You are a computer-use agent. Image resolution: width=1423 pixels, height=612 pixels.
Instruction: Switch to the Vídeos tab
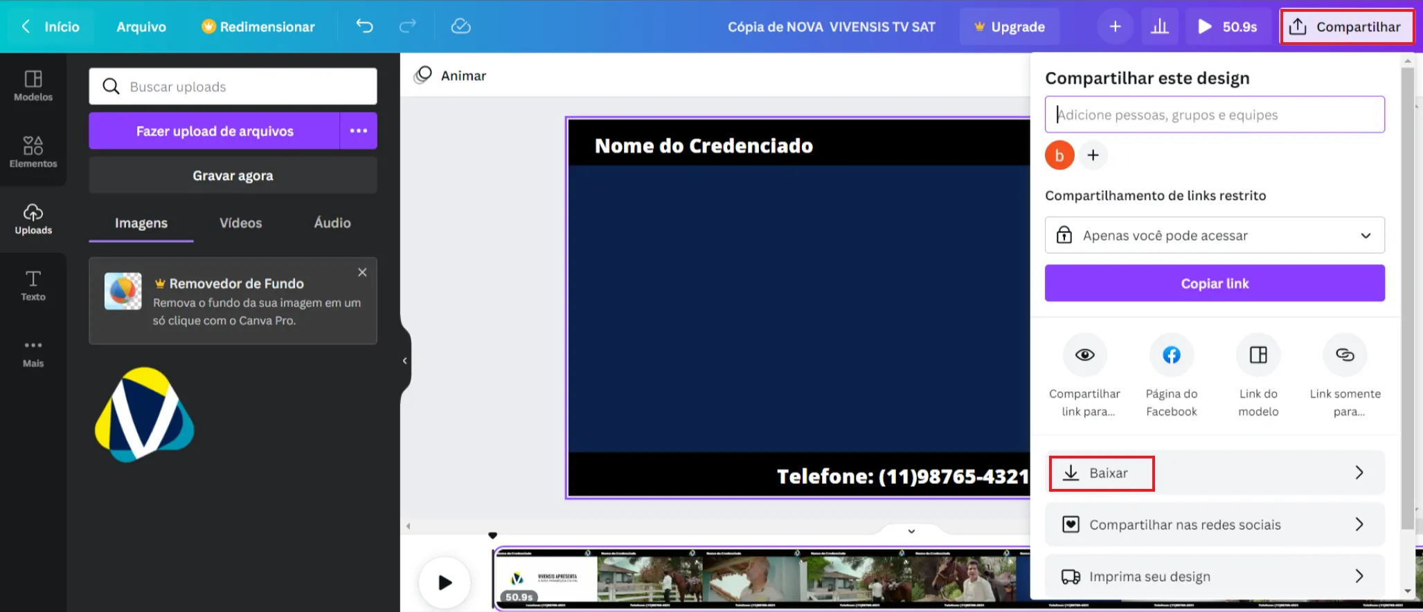tap(240, 223)
